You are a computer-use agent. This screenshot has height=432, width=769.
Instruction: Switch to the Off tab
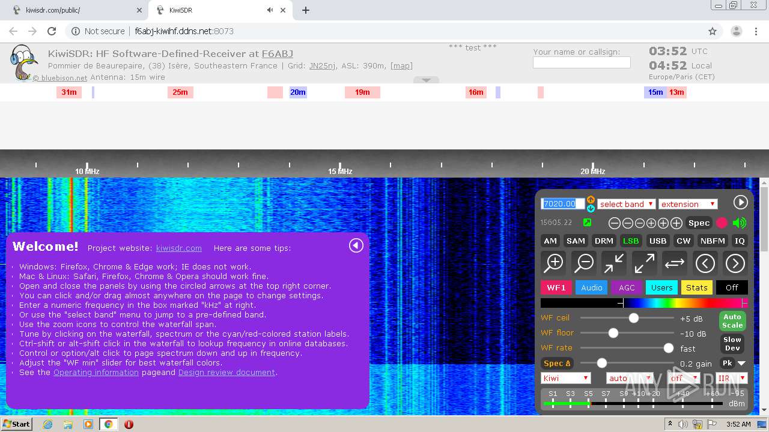point(732,287)
